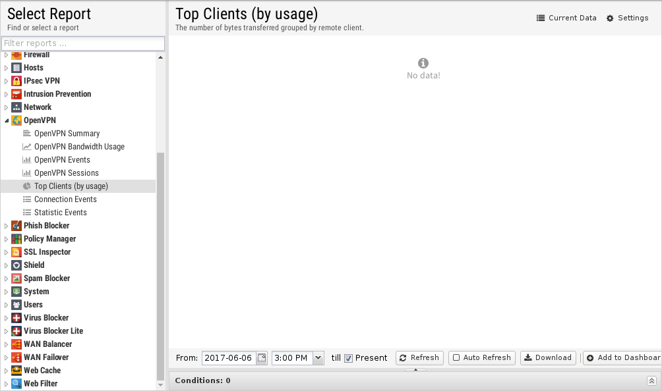Open the Connection Events report
Viewport: 662px width, 391px height.
coord(65,199)
